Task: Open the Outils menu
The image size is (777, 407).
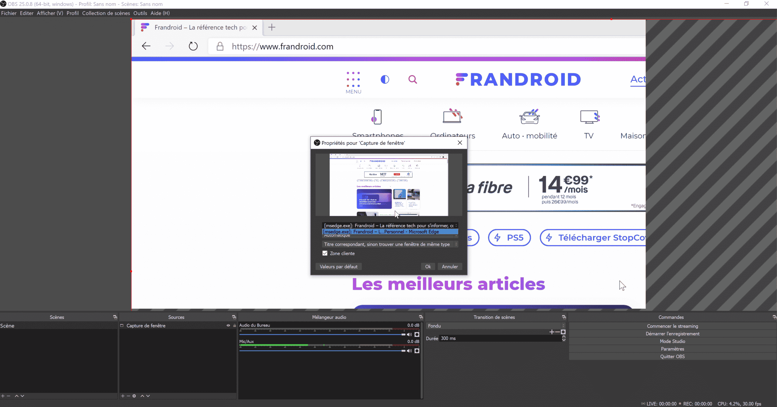Action: point(140,13)
